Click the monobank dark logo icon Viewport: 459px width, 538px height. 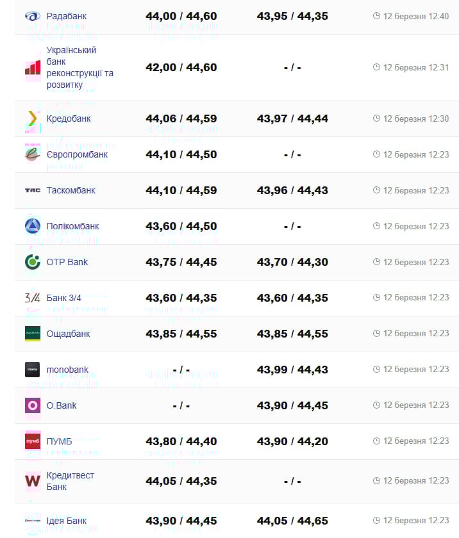pos(32,370)
